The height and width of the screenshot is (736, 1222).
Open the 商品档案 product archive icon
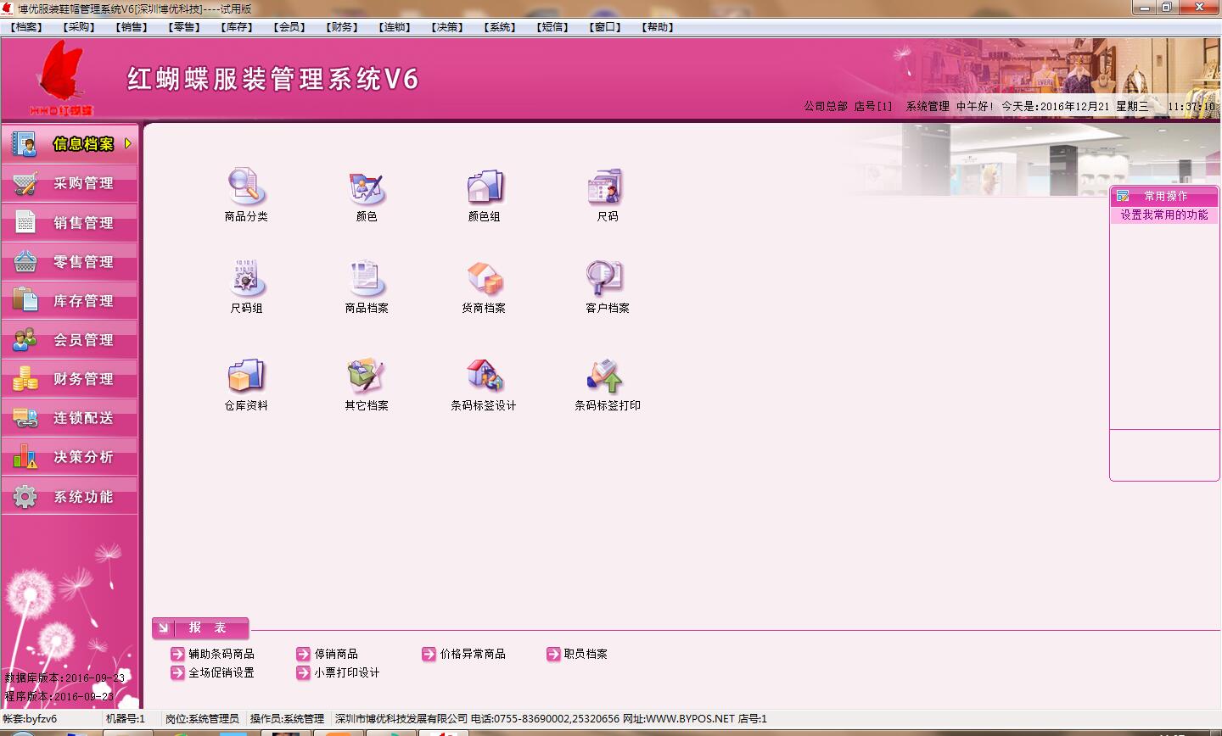coord(367,278)
